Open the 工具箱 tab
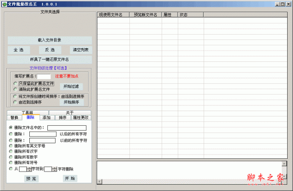Image resolution: width=293 pixels, height=191 pixels. [x=28, y=113]
